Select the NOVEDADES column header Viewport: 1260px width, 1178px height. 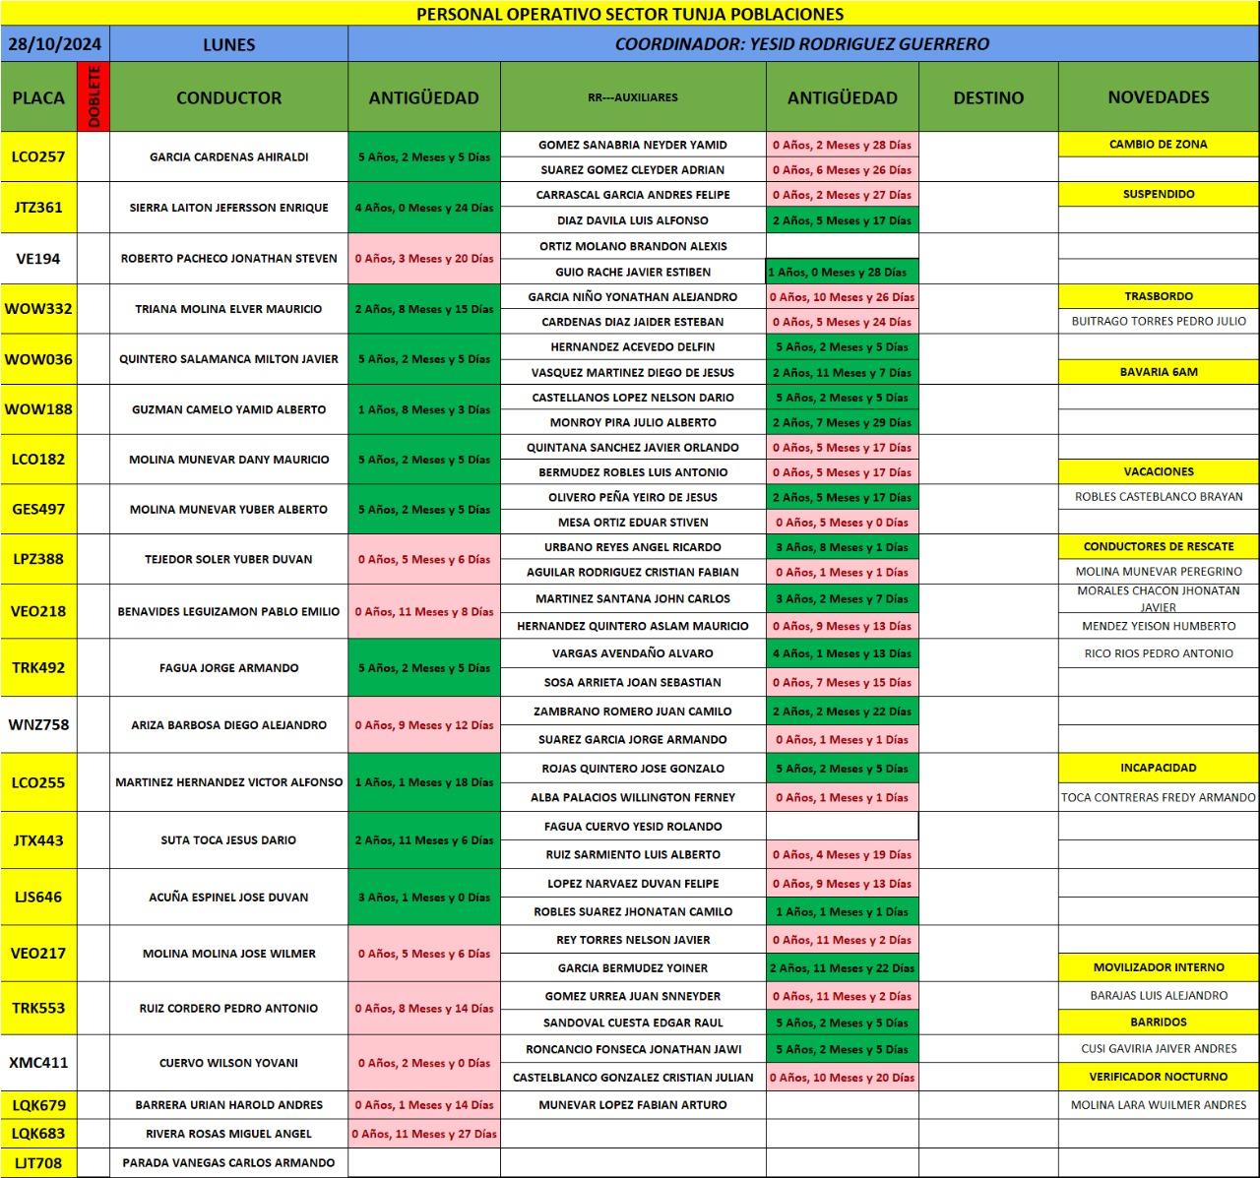coord(1159,97)
